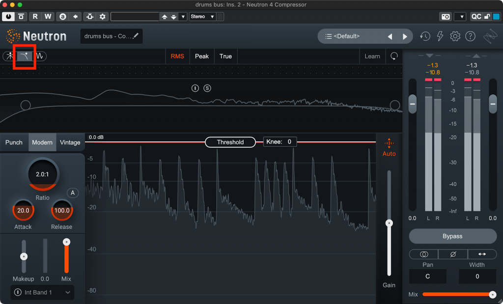The width and height of the screenshot is (503, 304).
Task: Go to next Neutron preset arrow
Action: click(405, 36)
